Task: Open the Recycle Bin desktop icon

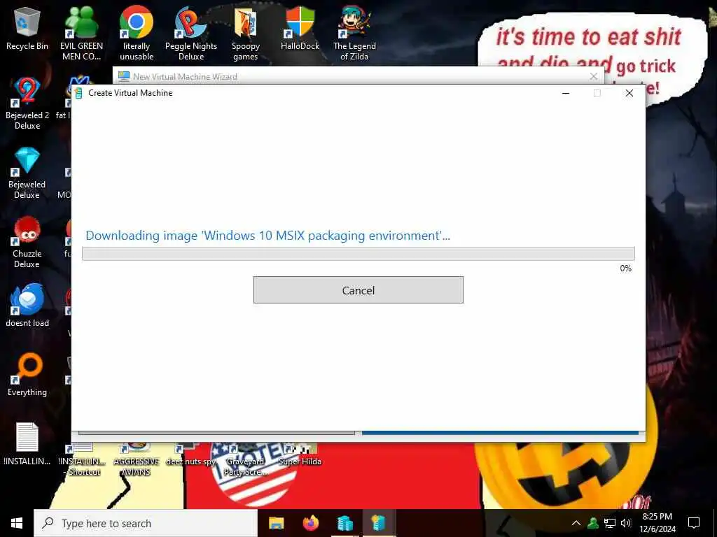Action: 27,29
